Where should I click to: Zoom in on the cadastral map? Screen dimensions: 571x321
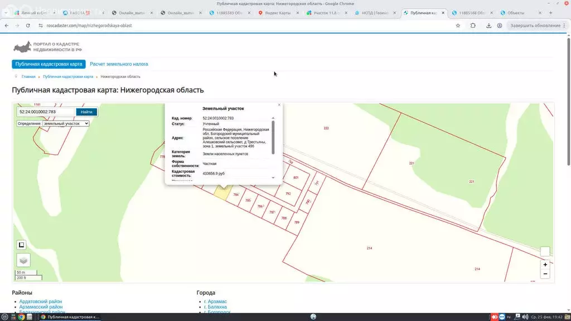pos(545,265)
